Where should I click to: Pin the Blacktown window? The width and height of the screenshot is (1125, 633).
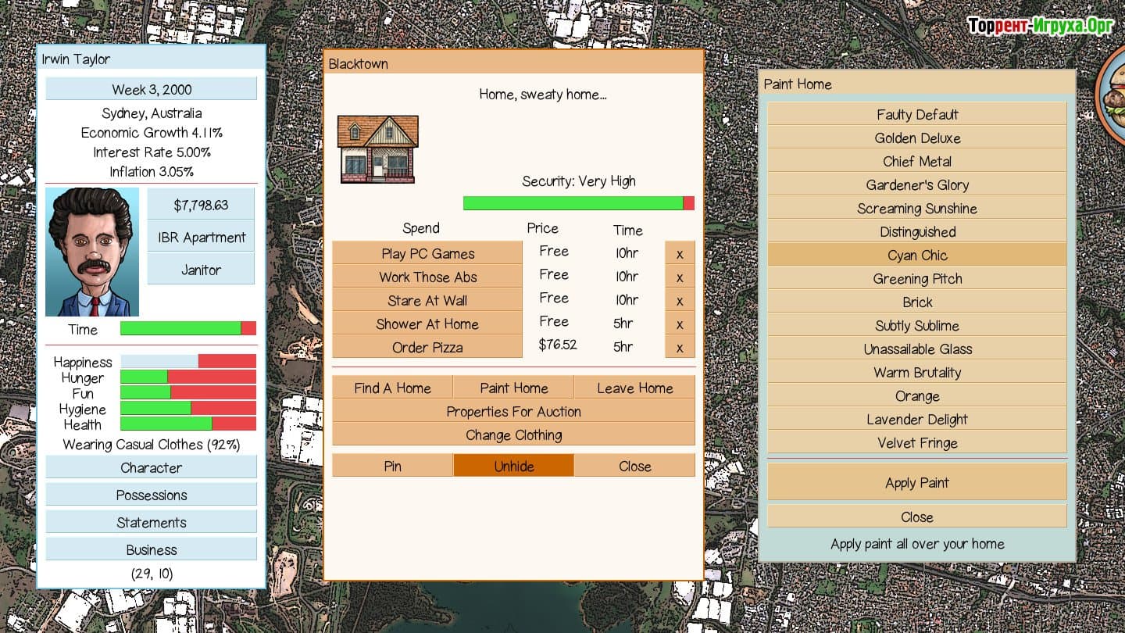click(x=392, y=467)
